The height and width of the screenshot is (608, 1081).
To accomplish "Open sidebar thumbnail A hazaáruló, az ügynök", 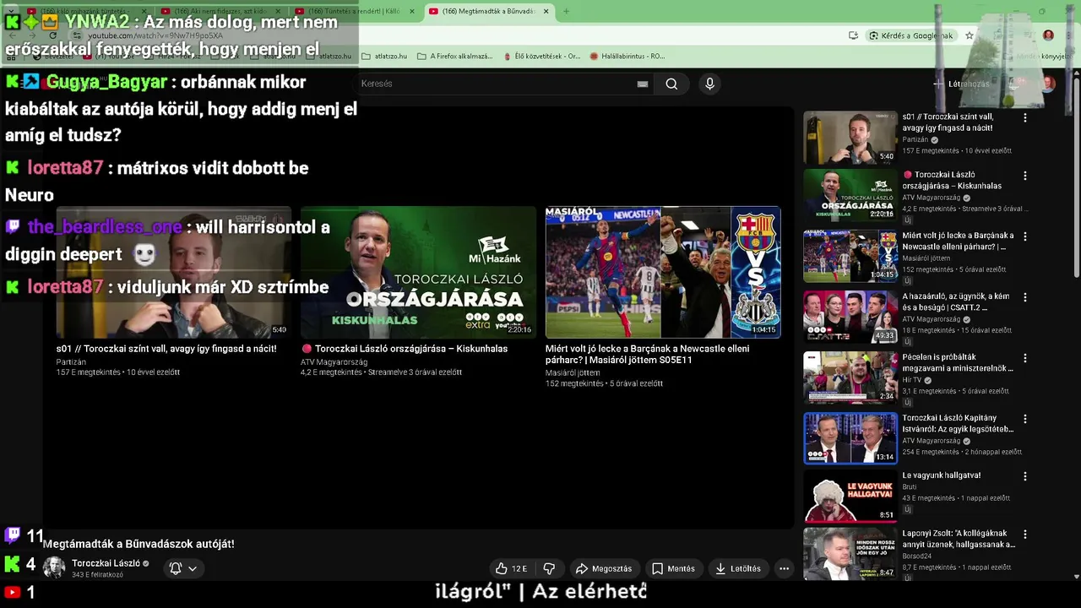I will [850, 317].
